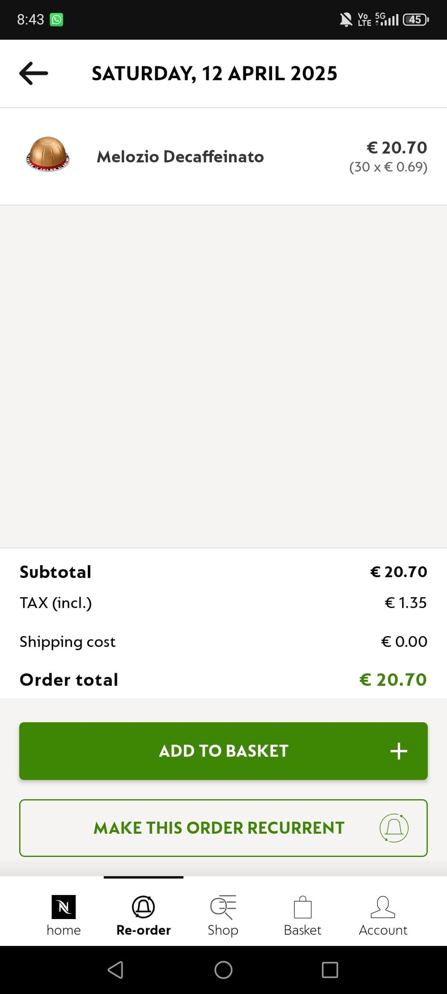
Task: Tap the Melozio Decaffeinato product name
Action: click(x=180, y=157)
